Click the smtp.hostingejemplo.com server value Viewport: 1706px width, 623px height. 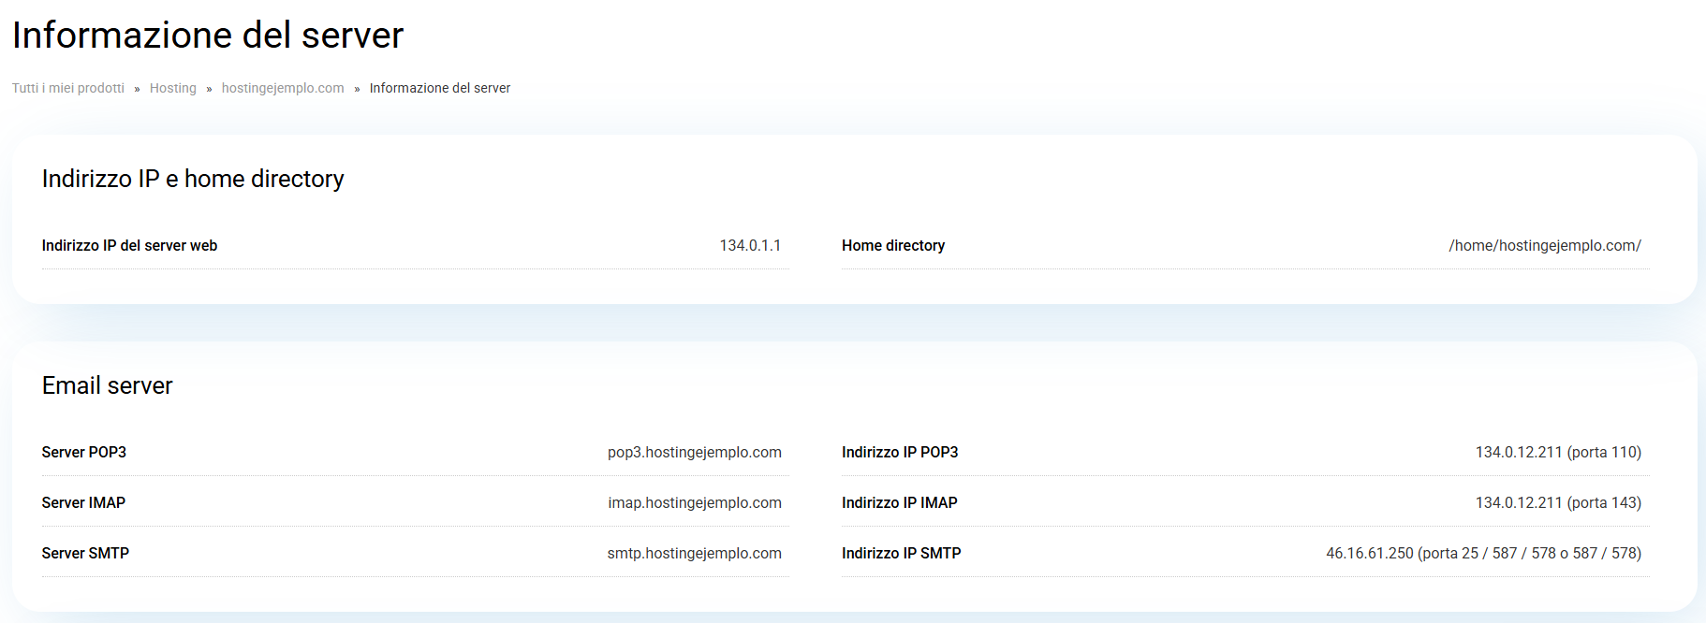click(694, 553)
